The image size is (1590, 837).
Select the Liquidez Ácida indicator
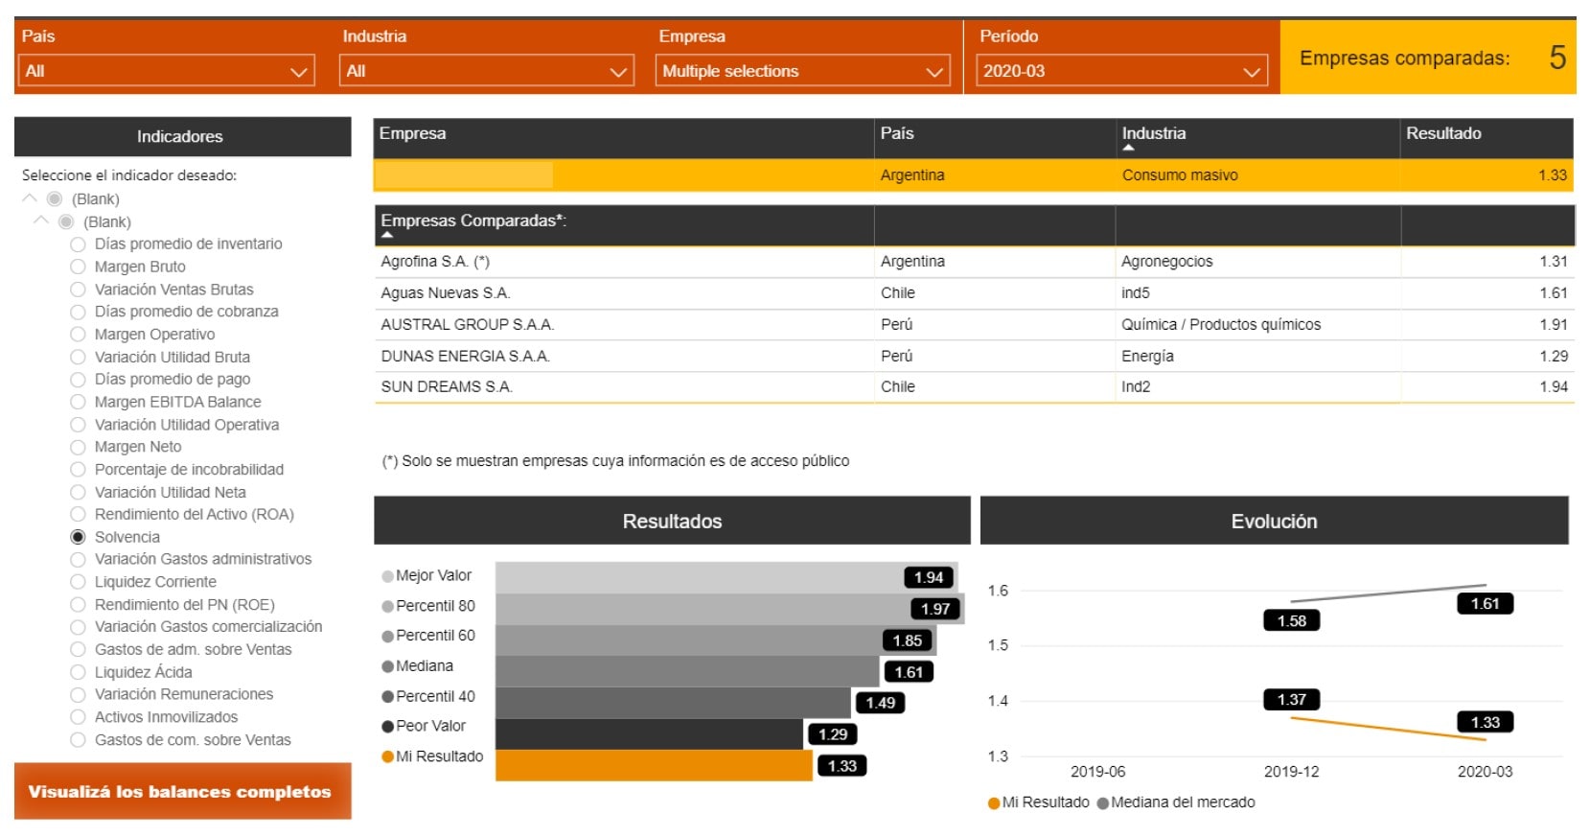tap(79, 672)
